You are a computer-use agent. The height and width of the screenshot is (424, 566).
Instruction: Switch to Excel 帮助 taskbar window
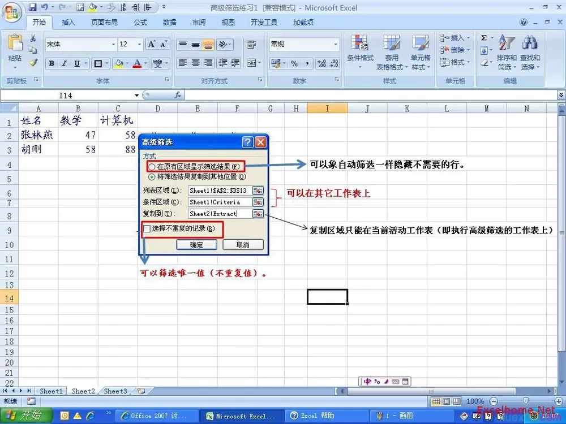327,416
